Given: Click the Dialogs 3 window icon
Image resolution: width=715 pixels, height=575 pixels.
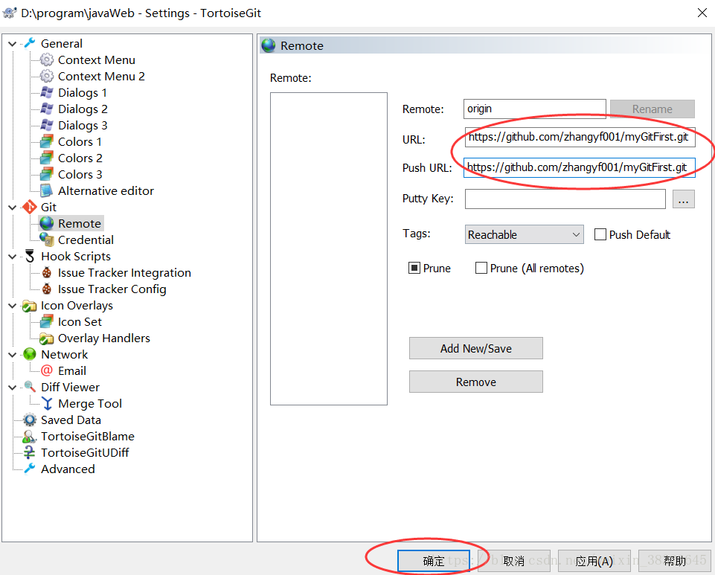Looking at the screenshot, I should click(47, 125).
